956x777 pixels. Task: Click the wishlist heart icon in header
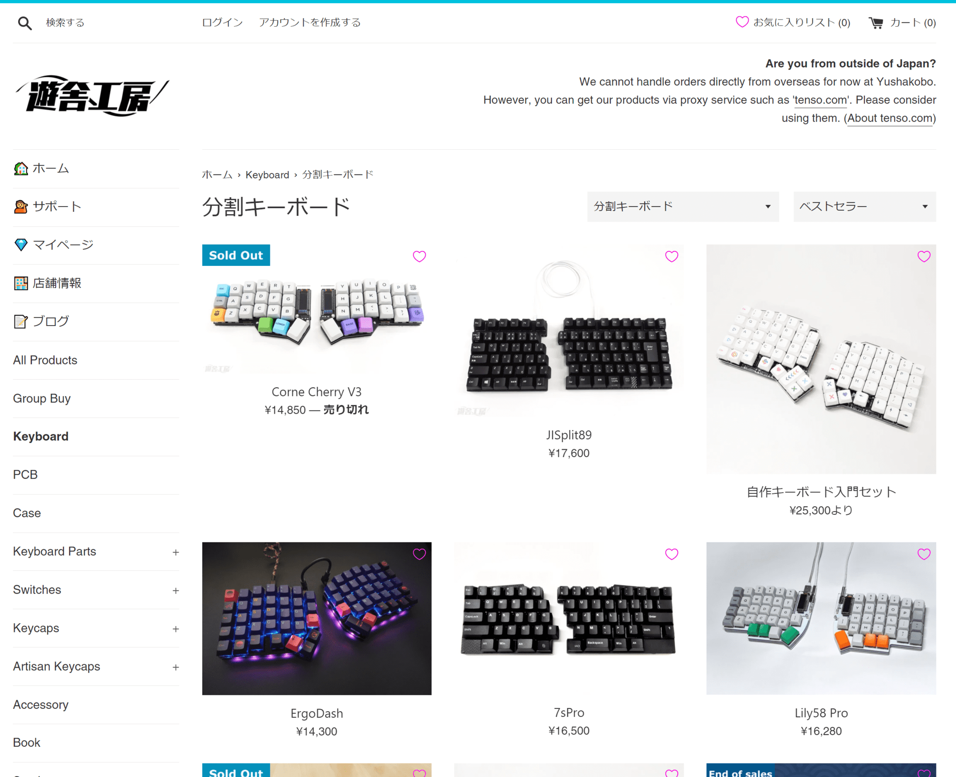[742, 22]
